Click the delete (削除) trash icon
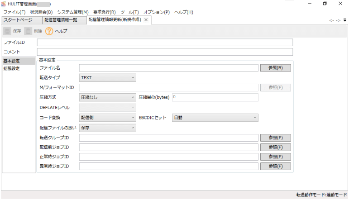349x200 pixels. pos(28,31)
